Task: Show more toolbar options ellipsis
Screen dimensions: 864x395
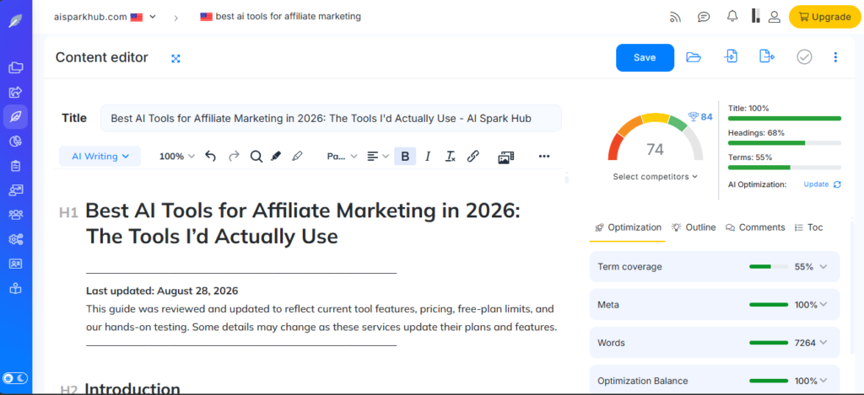Action: [x=544, y=157]
